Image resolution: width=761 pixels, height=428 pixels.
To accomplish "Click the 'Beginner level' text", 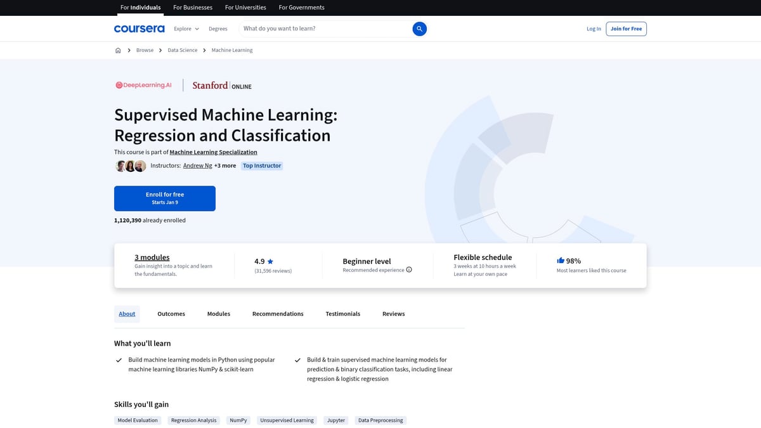I will tap(367, 261).
